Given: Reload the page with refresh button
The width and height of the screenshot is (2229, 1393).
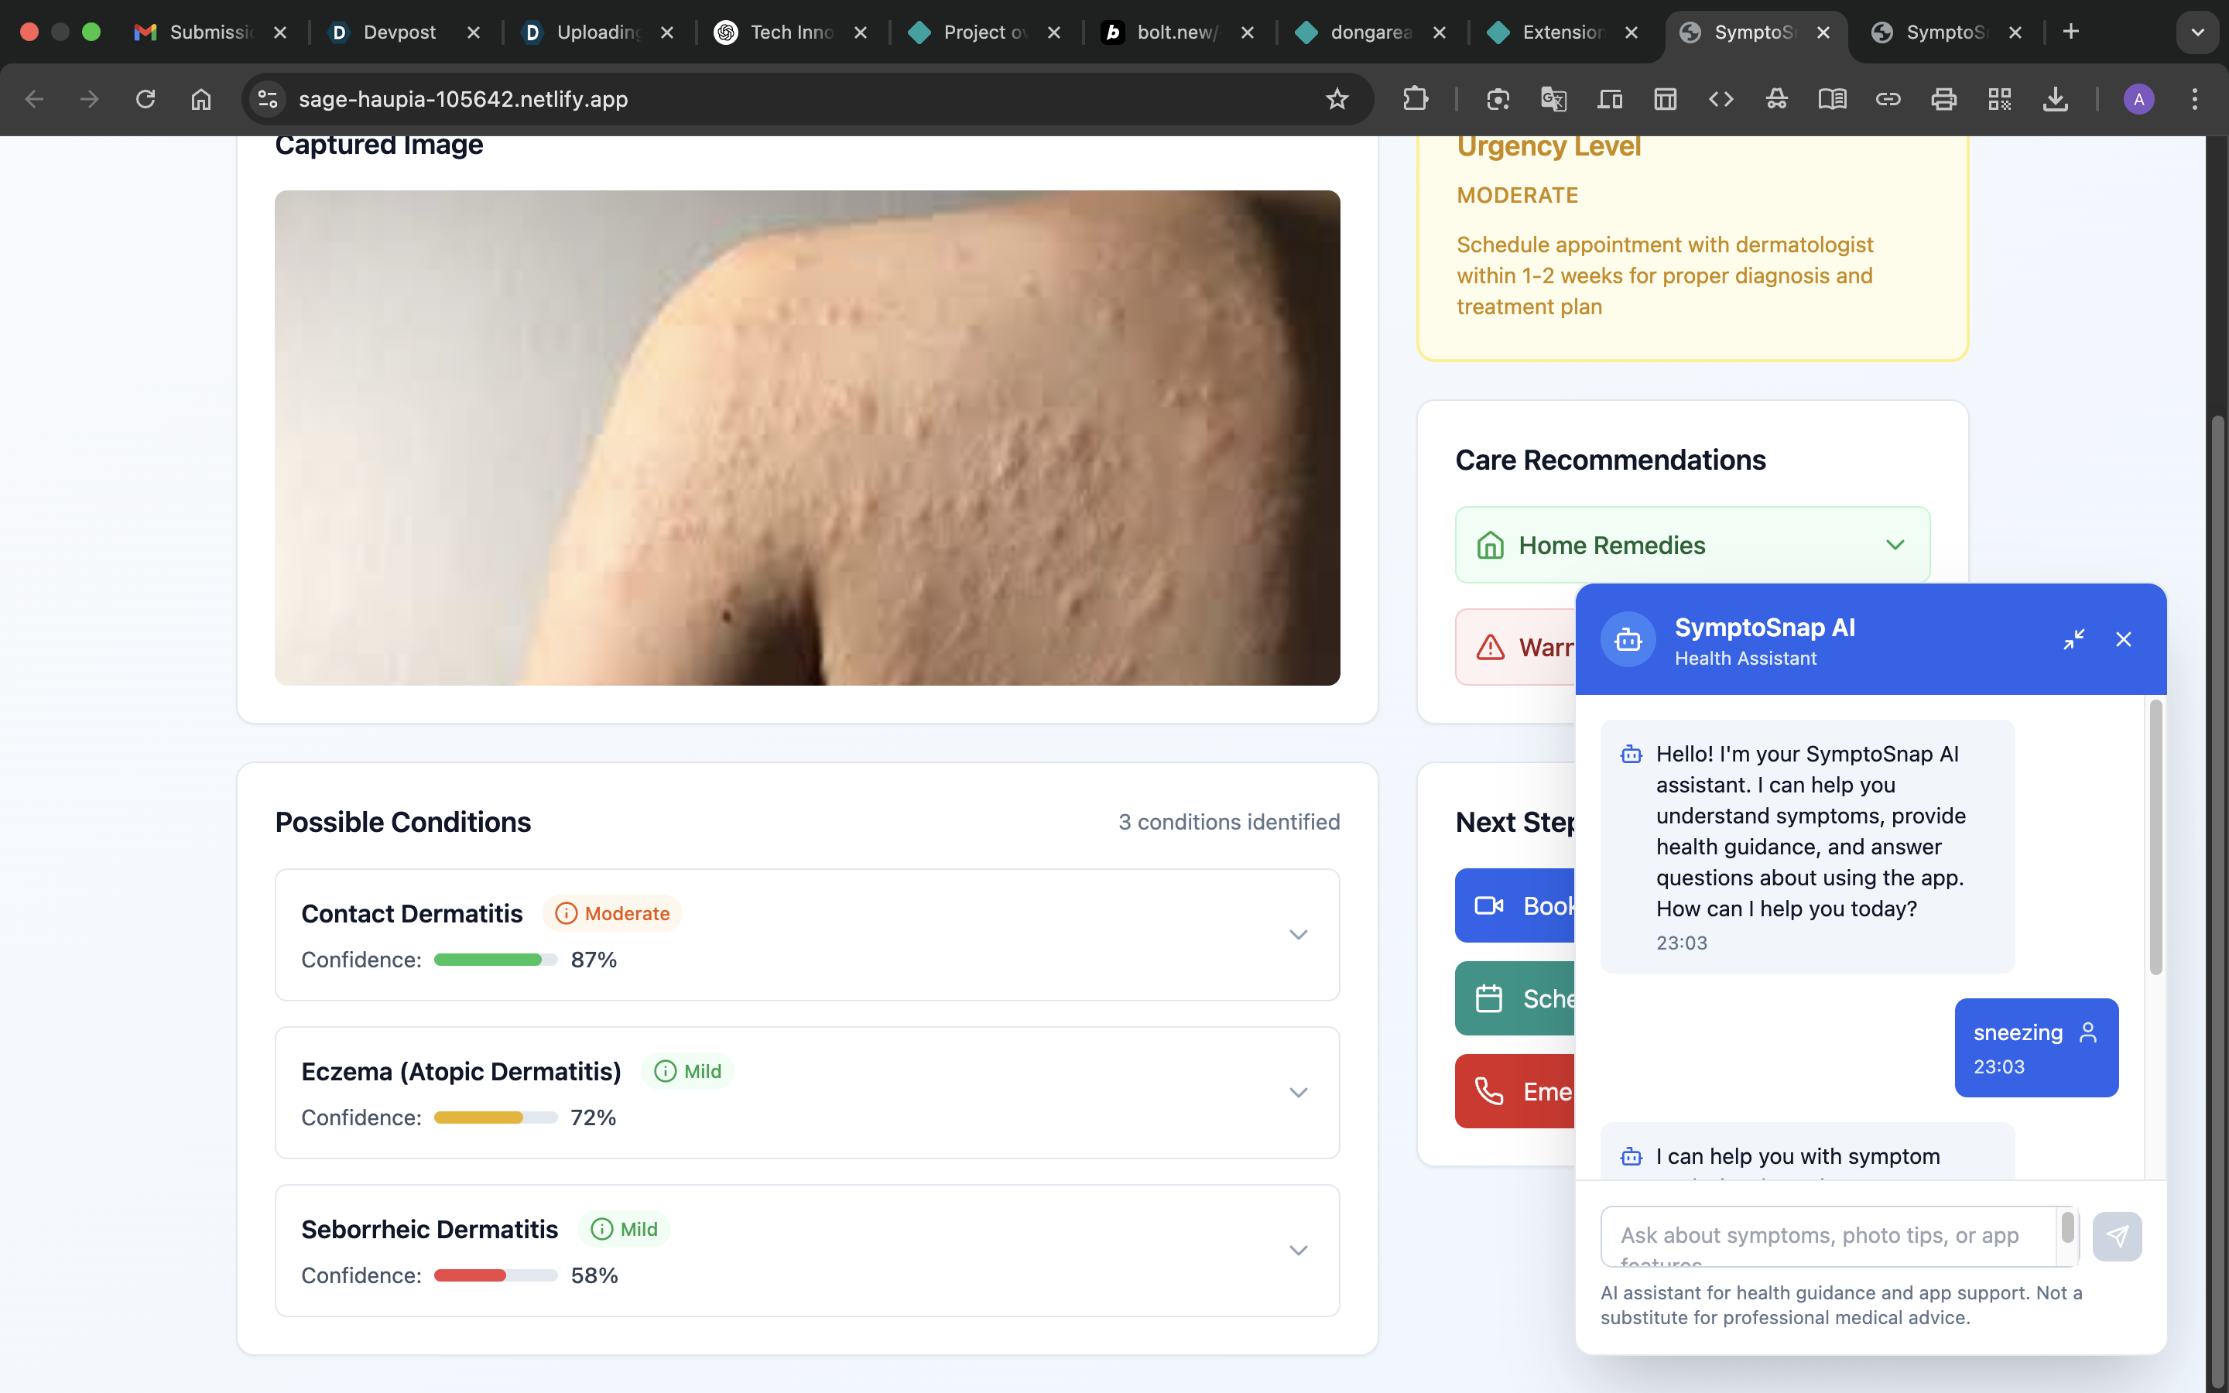Looking at the screenshot, I should [146, 98].
